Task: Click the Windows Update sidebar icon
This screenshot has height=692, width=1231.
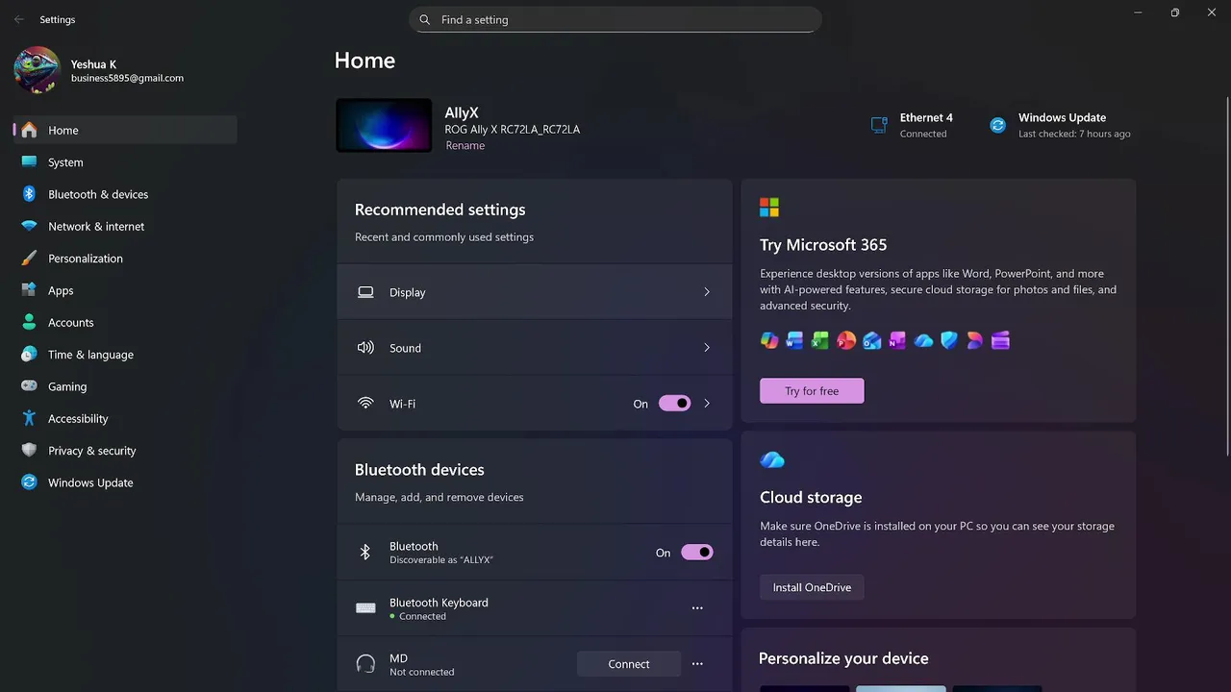Action: pos(29,482)
